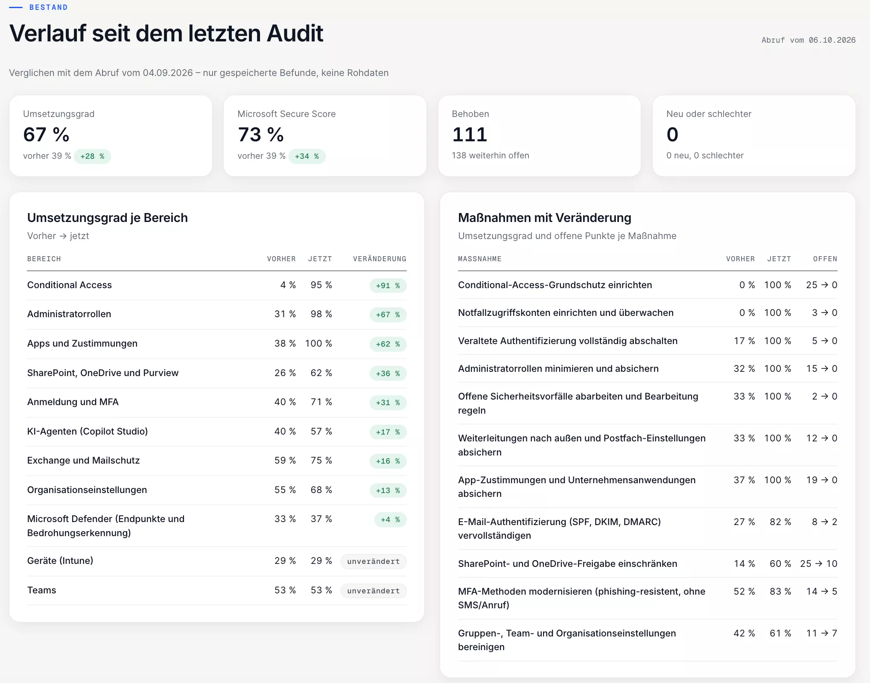Click 'unverändert' badge in Geräte (Intune) row
870x683 pixels.
[374, 561]
